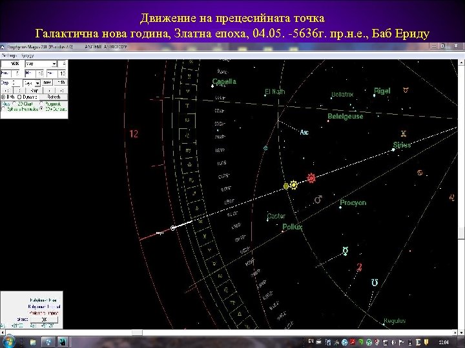Click the Stop button in step controls
The height and width of the screenshot is (348, 465).
coord(34,91)
